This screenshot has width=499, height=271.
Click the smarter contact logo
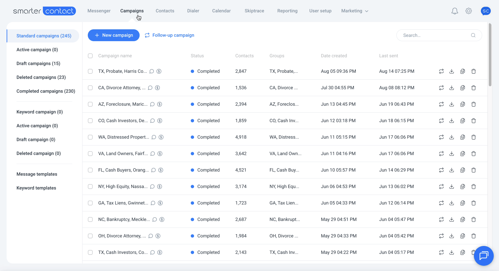pyautogui.click(x=45, y=11)
